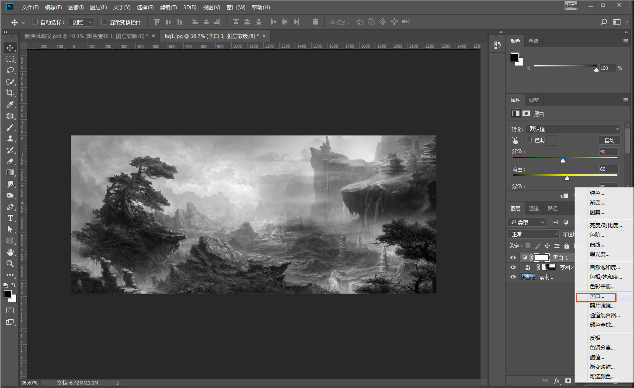This screenshot has height=388, width=634.
Task: Switch to the 通道 tab
Action: [533, 208]
